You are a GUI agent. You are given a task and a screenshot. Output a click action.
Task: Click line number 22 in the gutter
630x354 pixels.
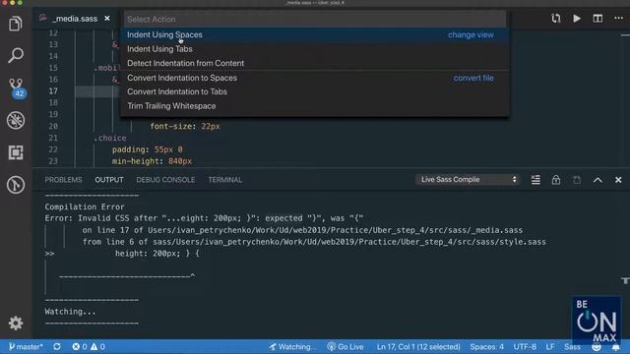click(53, 149)
